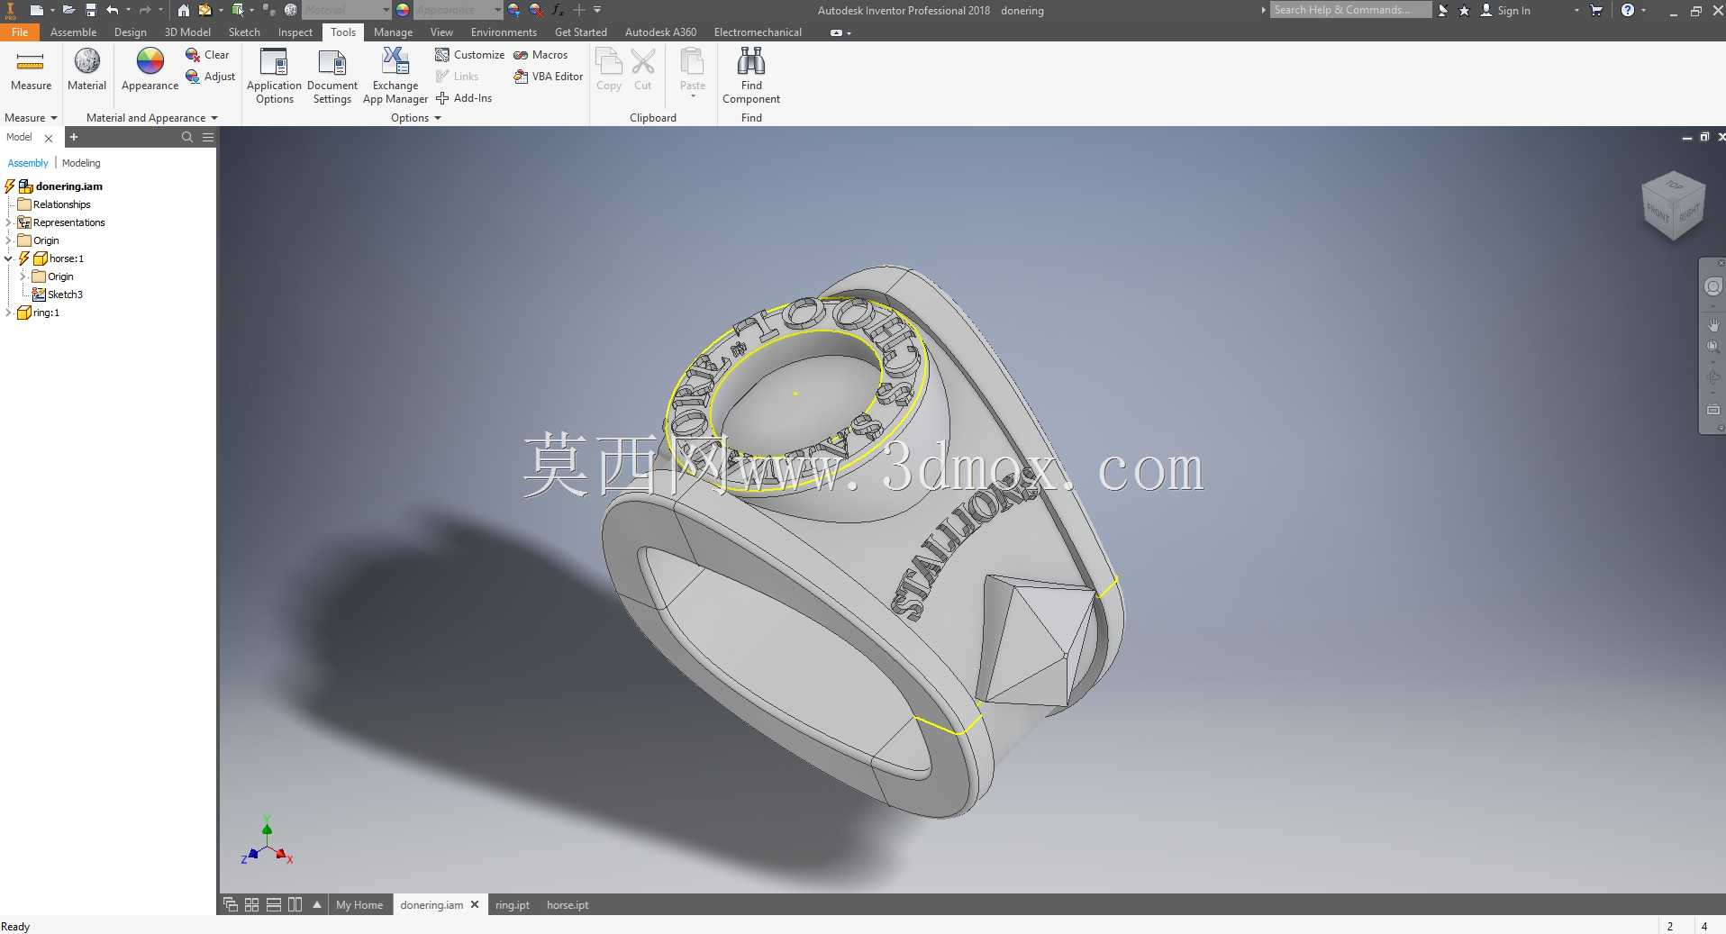The height and width of the screenshot is (934, 1726).
Task: Open the Appearance browser color wheel
Action: pyautogui.click(x=150, y=61)
